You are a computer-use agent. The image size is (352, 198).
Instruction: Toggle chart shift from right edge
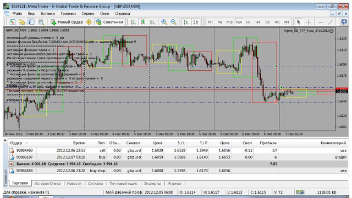click(196, 22)
